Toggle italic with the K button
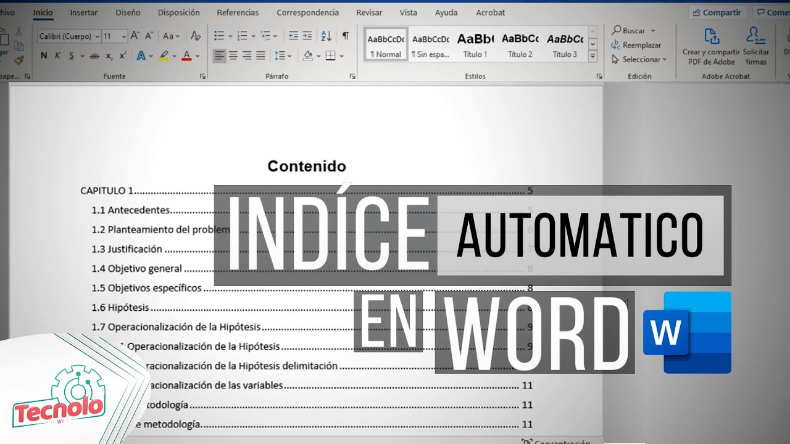This screenshot has width=790, height=444. [x=57, y=56]
